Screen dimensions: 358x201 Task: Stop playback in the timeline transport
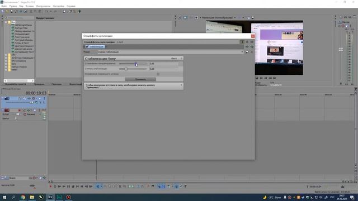point(73,186)
